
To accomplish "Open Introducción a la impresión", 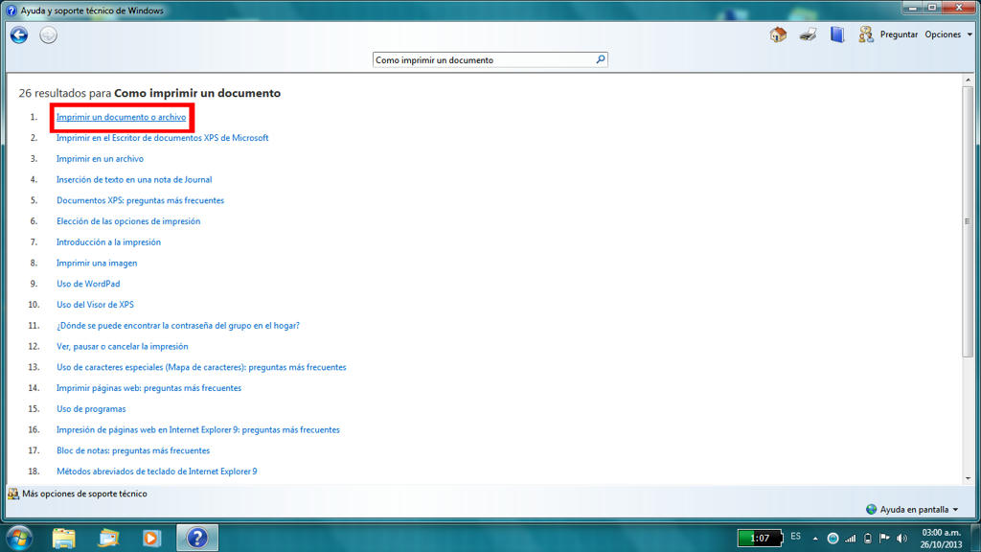I will tap(108, 242).
